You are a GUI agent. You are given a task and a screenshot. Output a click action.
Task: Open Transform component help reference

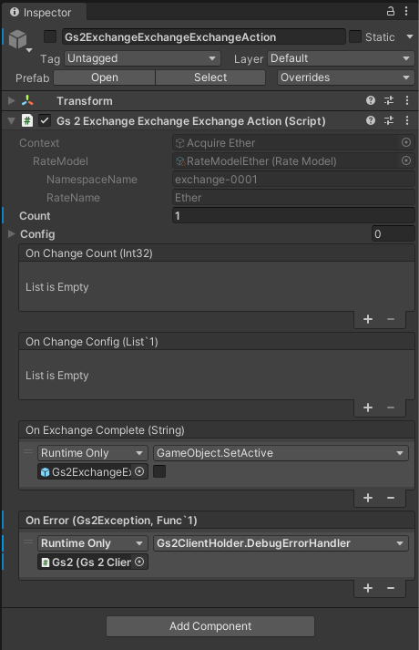click(371, 100)
